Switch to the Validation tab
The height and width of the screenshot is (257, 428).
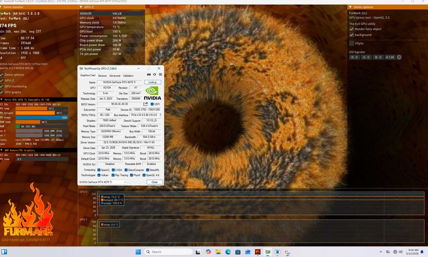(x=128, y=76)
